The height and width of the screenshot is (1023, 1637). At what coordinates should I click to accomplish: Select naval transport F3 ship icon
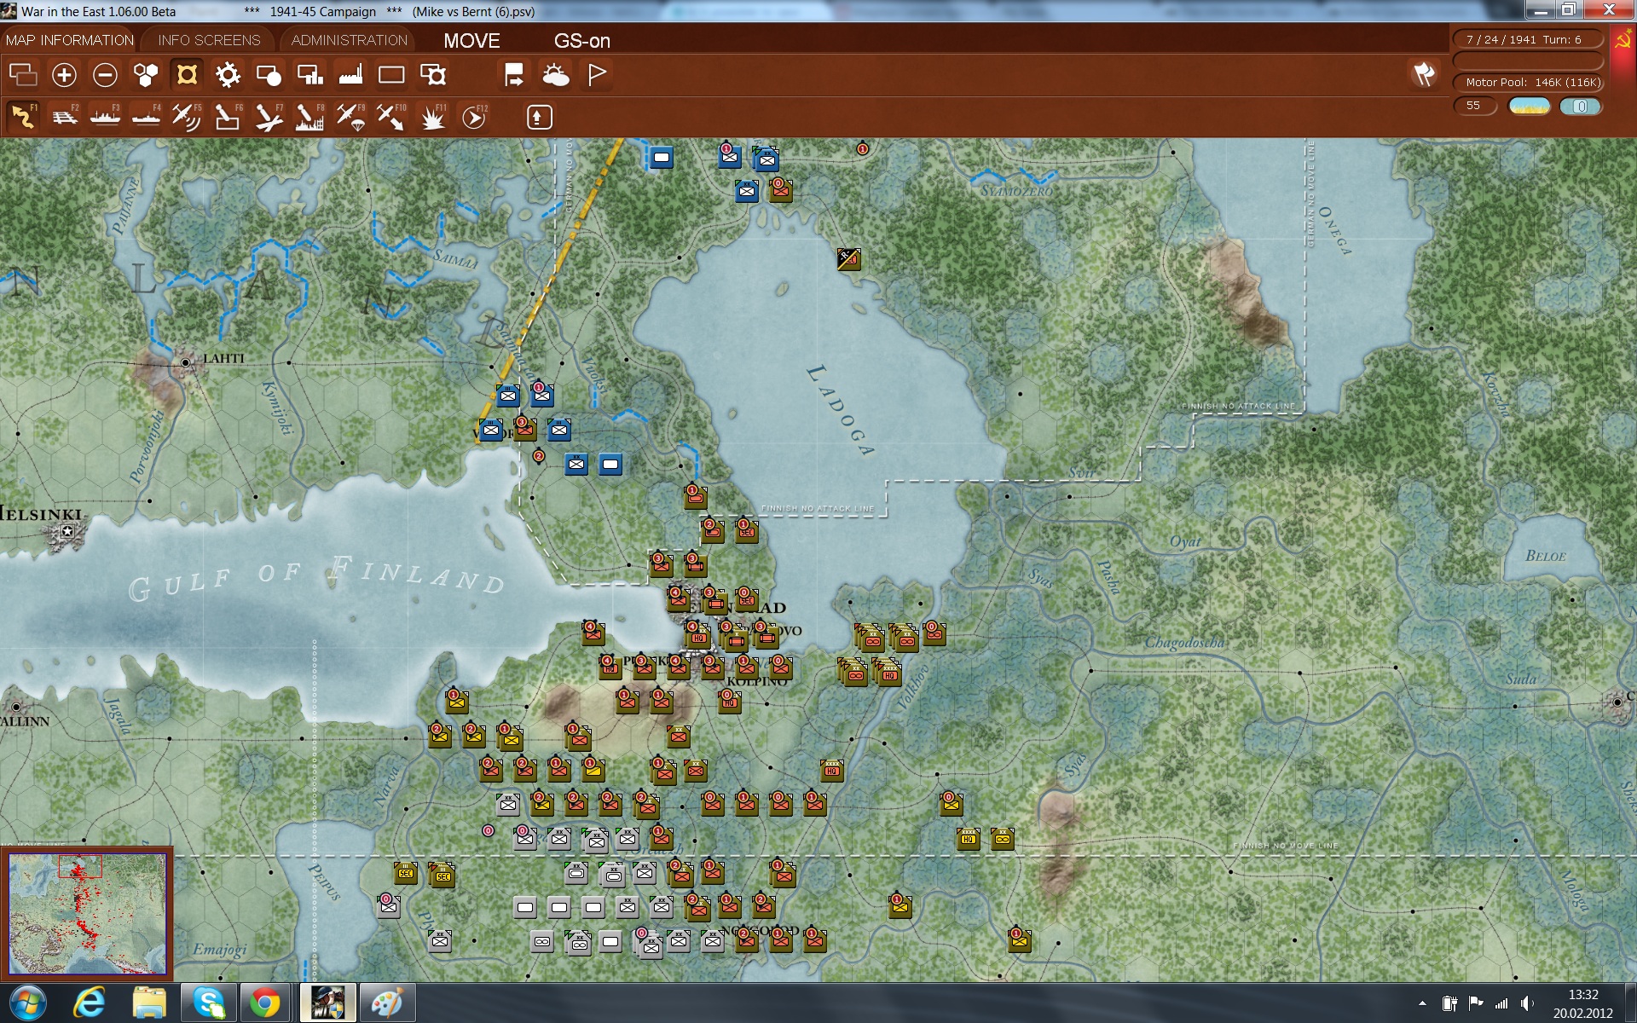coord(105,117)
